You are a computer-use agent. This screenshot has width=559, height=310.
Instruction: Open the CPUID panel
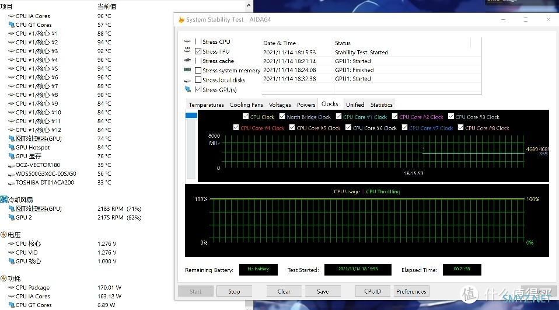click(x=372, y=291)
